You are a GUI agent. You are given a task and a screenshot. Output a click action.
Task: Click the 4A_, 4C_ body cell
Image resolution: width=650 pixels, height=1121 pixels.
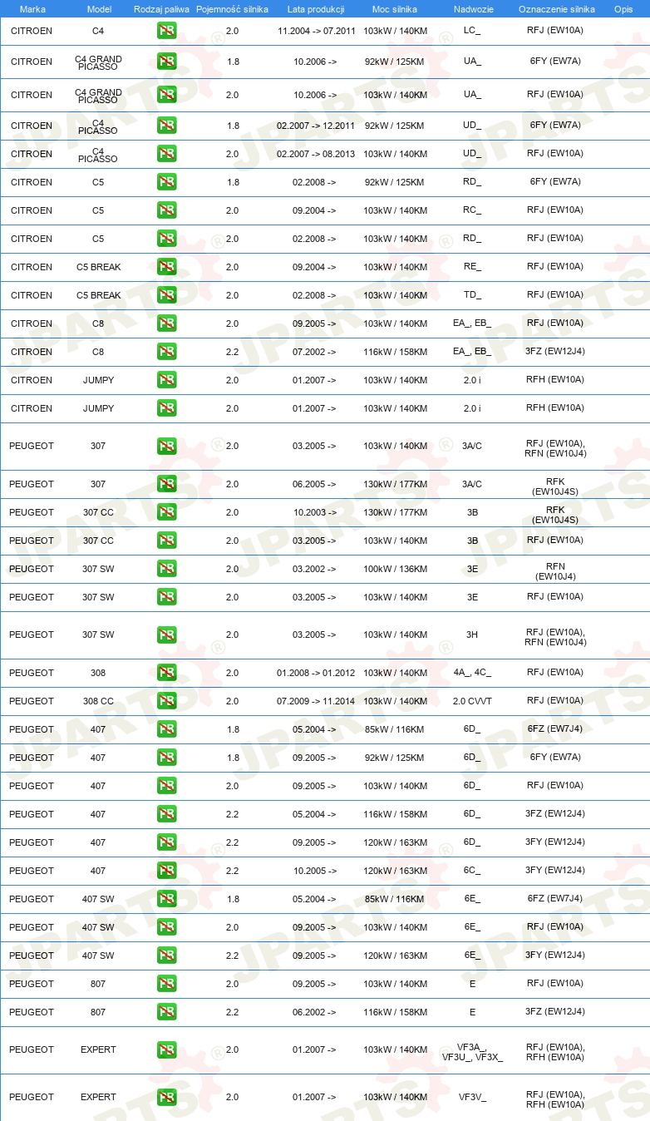click(472, 674)
